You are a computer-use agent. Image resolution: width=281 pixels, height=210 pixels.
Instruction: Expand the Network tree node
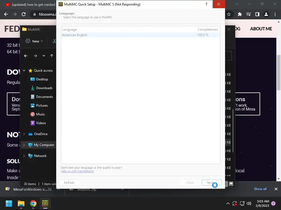point(24,156)
